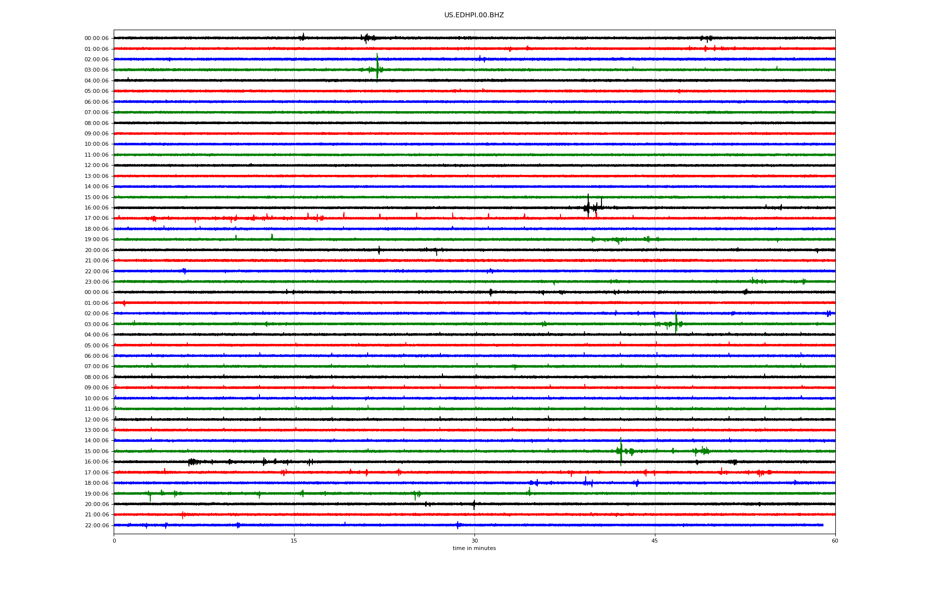Select the x-axis tick label 60
Viewport: 949px width, 593px height.
pyautogui.click(x=835, y=541)
